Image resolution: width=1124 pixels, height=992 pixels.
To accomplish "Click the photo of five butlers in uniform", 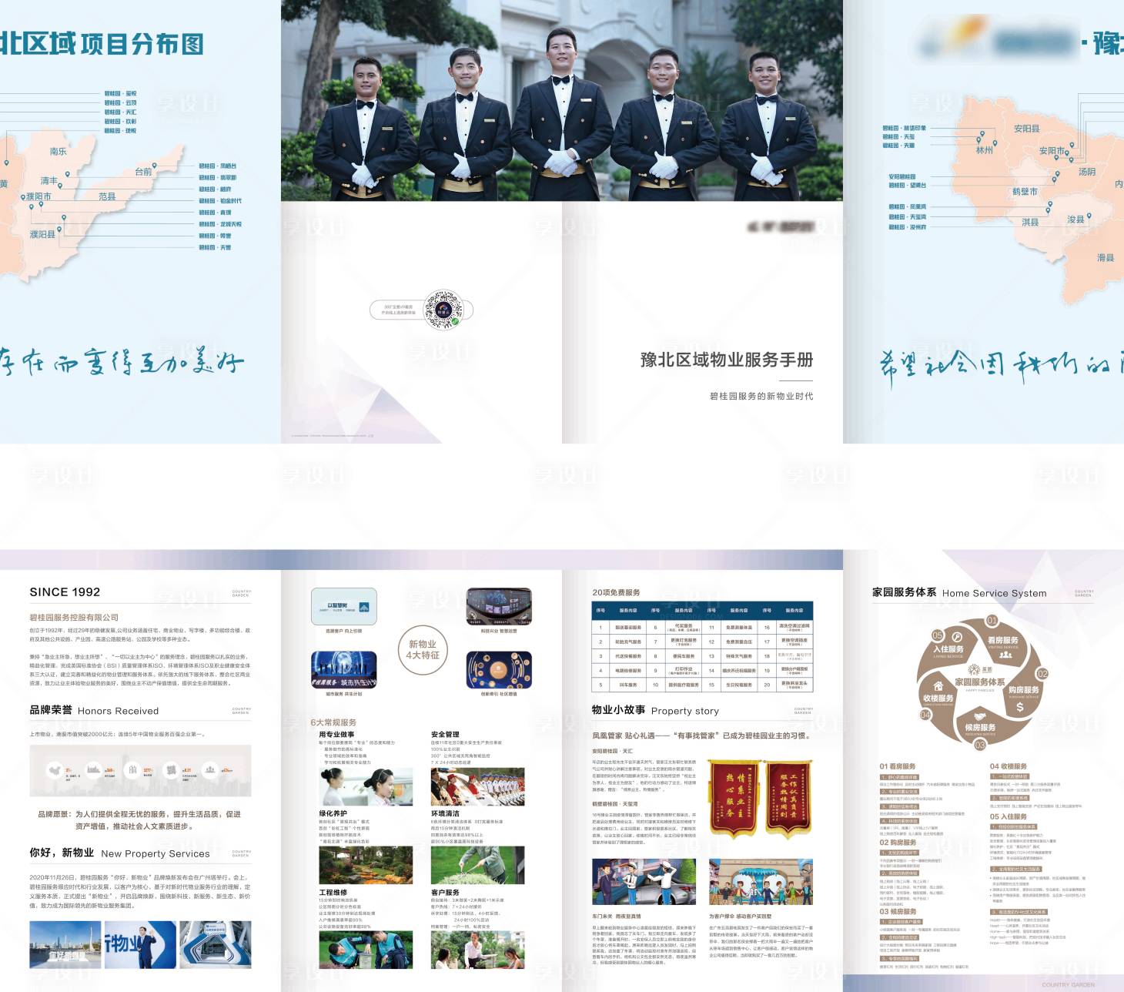I will [x=562, y=101].
